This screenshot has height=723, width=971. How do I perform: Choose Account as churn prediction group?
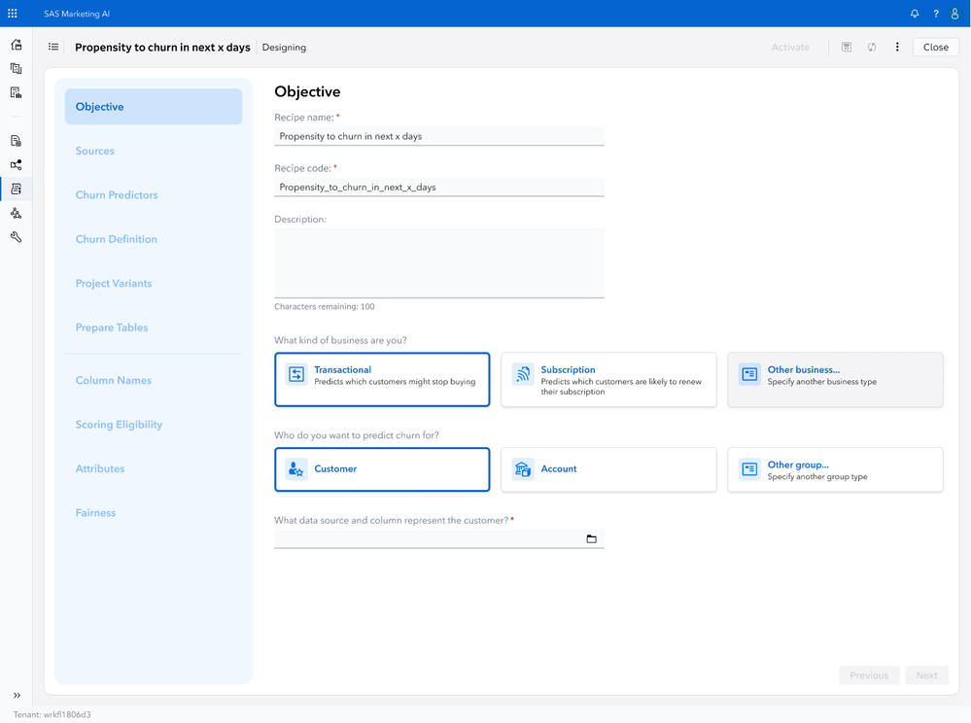pyautogui.click(x=608, y=469)
